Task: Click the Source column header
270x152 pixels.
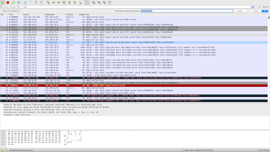Action: click(26, 15)
